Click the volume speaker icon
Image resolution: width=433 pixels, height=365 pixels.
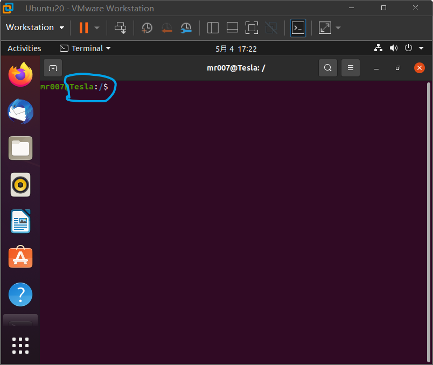[x=394, y=48]
